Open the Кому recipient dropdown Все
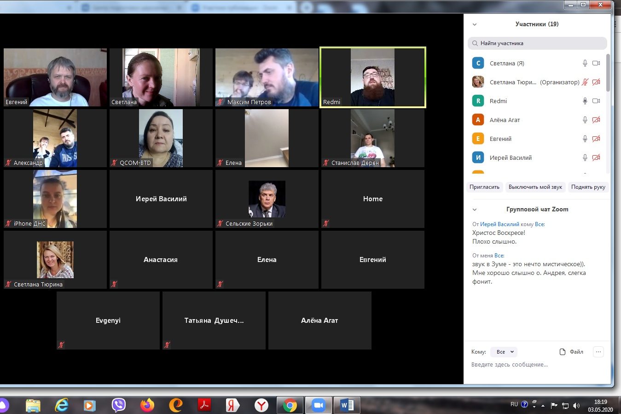Viewport: 621px width, 414px height. click(504, 352)
